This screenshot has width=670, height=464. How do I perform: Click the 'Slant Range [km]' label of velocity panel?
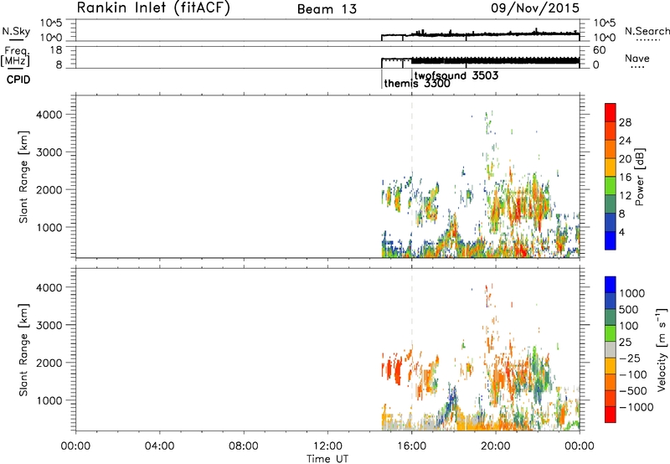point(23,350)
